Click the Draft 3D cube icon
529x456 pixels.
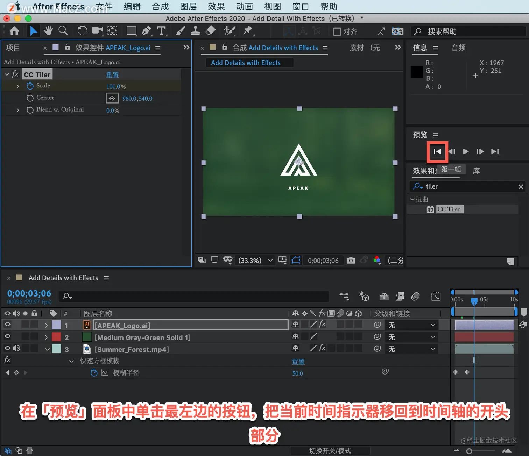tap(364, 297)
